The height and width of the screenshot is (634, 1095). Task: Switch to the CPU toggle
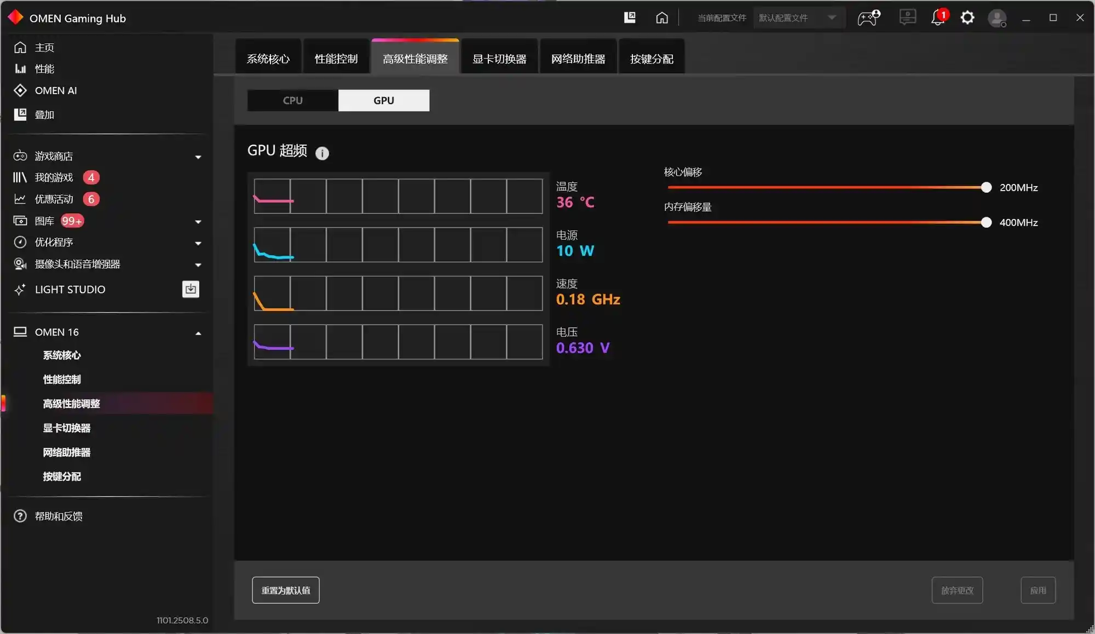click(x=293, y=101)
